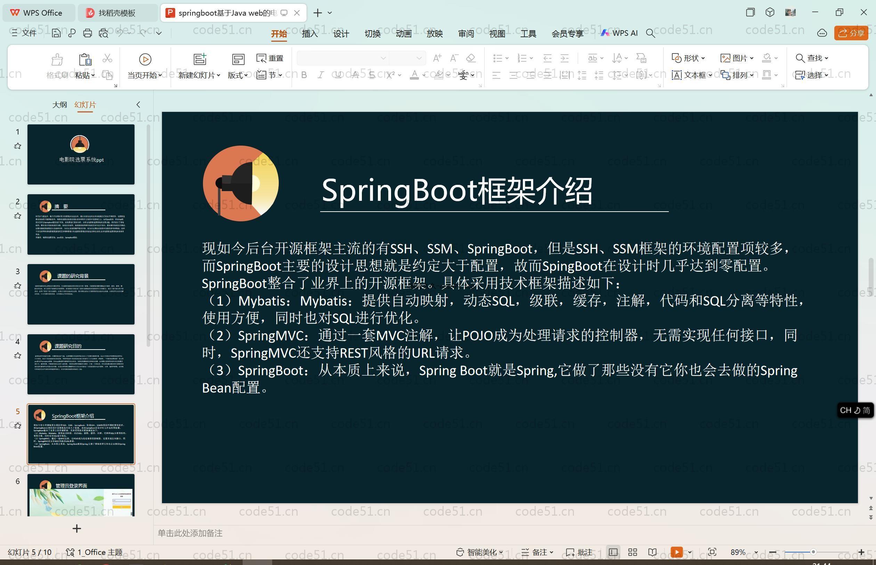
Task: Toggle align left paragraph
Action: click(x=496, y=76)
